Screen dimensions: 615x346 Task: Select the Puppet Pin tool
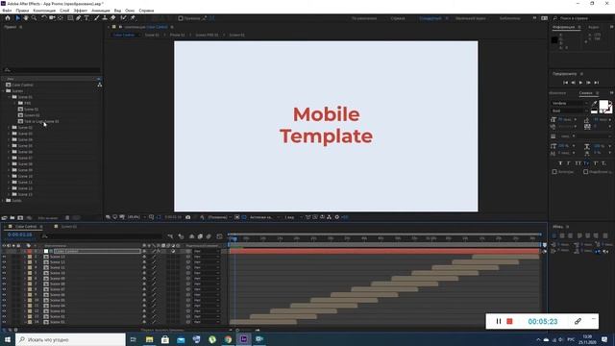[133, 18]
